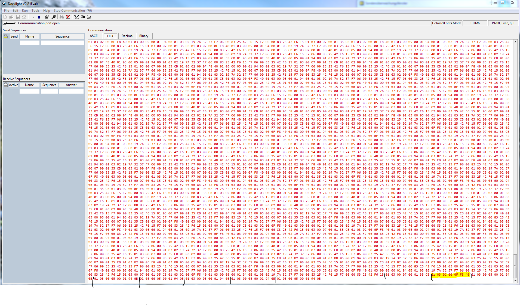Click the scrollbar down arrow
The height and width of the screenshot is (305, 520).
coord(515,281)
